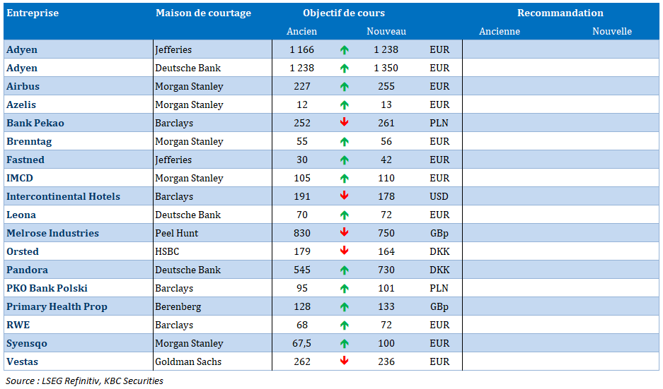Click the DKK currency in Orsted row
The height and width of the screenshot is (389, 663).
pyautogui.click(x=439, y=251)
